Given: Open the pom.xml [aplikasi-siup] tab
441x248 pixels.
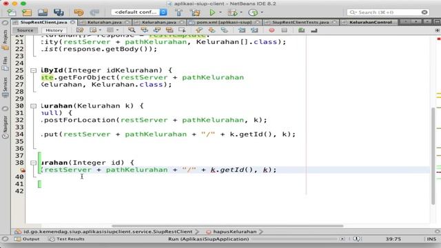Looking at the screenshot, I should (224, 22).
